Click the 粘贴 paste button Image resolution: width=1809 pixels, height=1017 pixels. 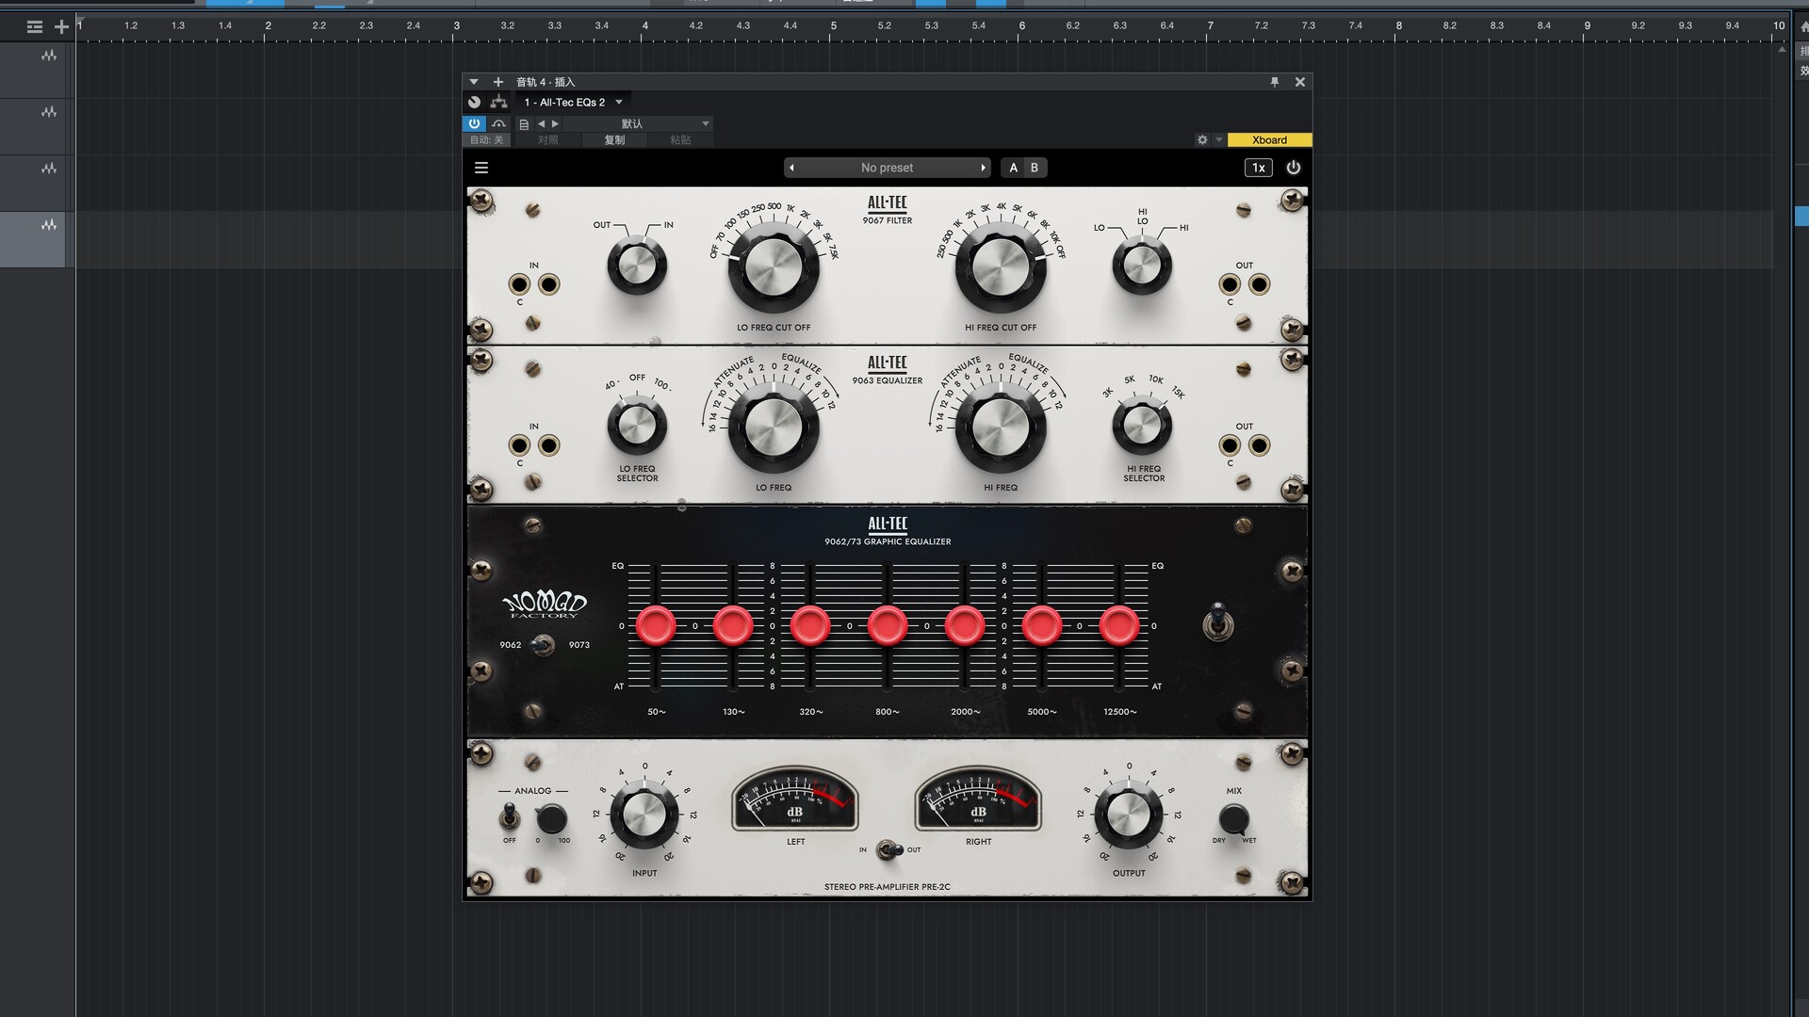pos(680,139)
